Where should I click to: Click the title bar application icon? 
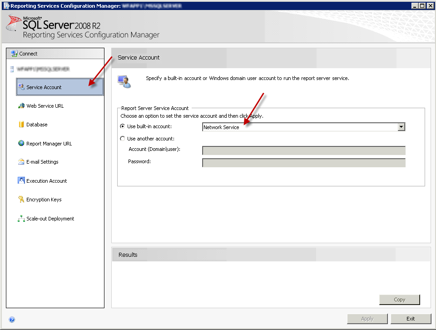6,5
